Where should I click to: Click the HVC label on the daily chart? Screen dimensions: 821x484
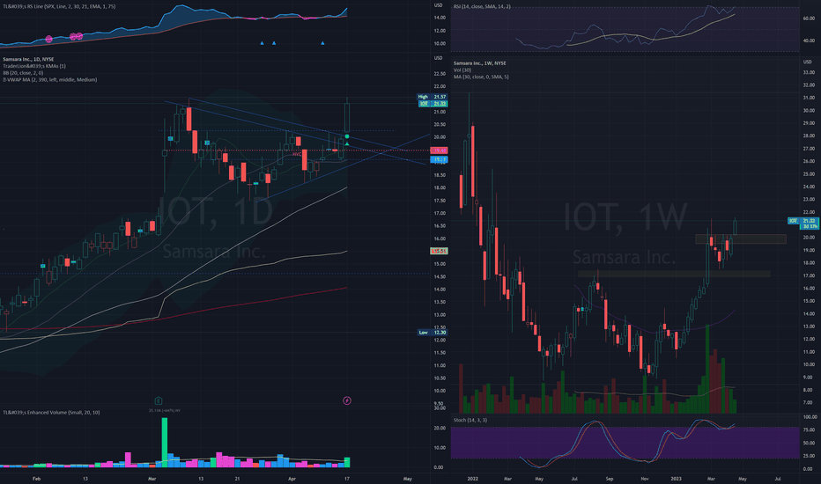click(x=297, y=154)
